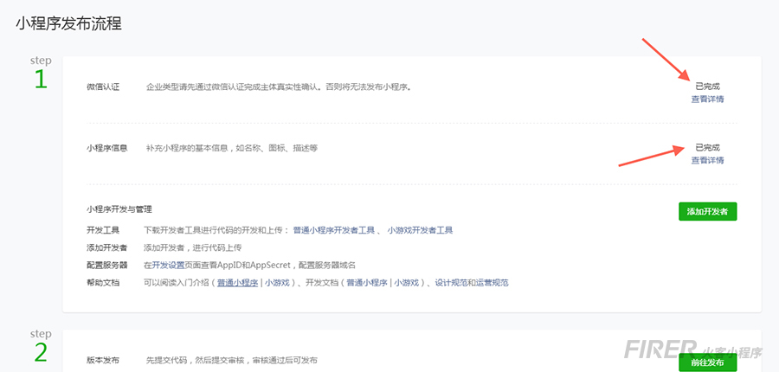779x372 pixels.
Task: Click text 添加开发者，进行代码上传
Action: click(x=193, y=247)
